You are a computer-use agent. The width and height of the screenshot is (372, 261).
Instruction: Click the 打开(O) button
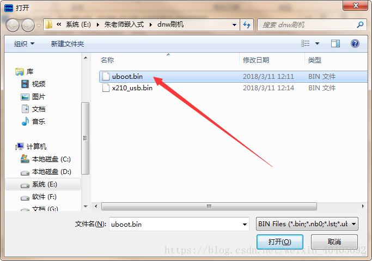[x=280, y=242]
